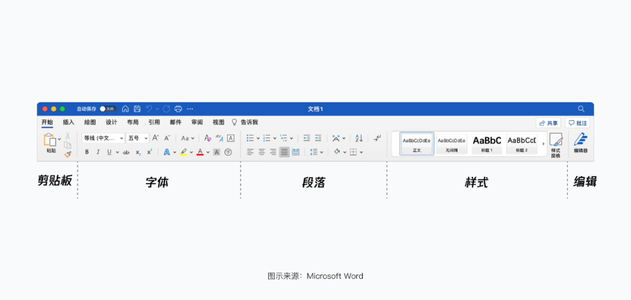631x300 pixels.
Task: Click the 批注 comments button
Action: pos(577,123)
